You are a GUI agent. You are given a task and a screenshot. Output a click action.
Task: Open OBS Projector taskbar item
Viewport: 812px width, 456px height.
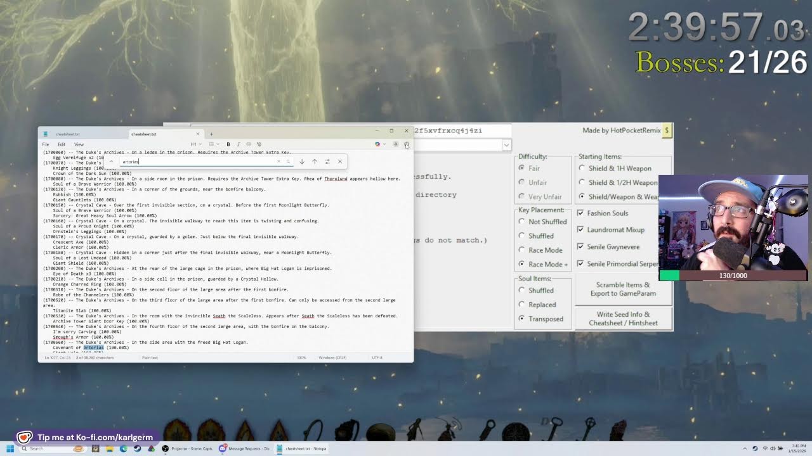pyautogui.click(x=187, y=448)
